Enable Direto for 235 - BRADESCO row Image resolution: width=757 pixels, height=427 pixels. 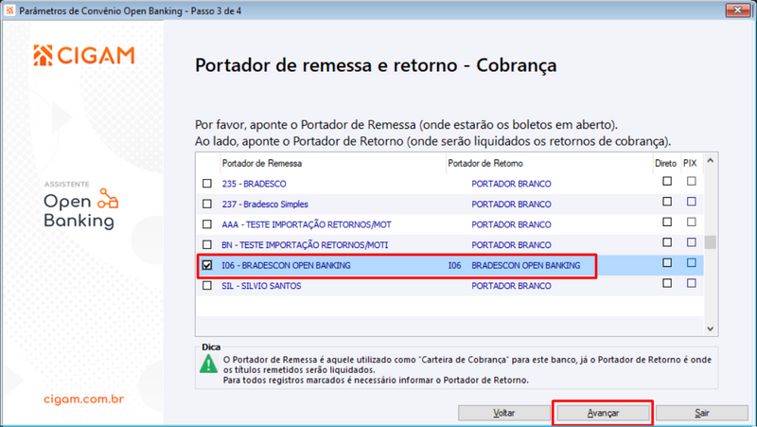tap(667, 181)
